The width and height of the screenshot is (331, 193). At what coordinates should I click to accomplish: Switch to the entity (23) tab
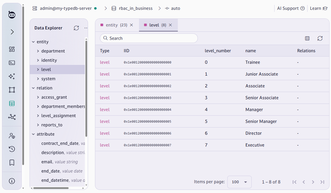click(116, 25)
